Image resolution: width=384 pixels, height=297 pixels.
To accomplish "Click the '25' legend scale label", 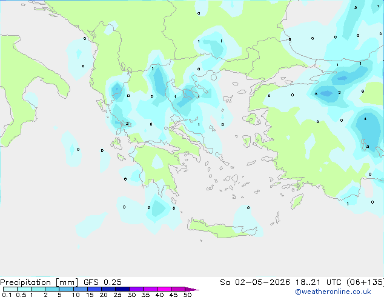I will [x=118, y=295].
